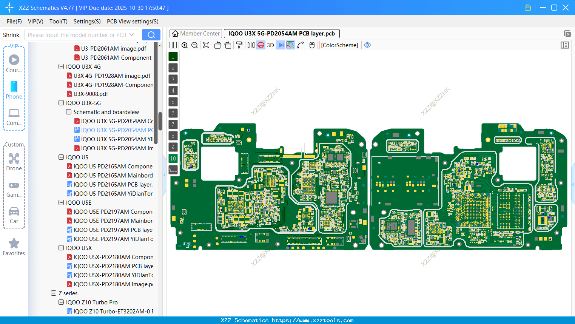Open the side-by-side split view icon
This screenshot has width=575, height=324.
[173, 45]
